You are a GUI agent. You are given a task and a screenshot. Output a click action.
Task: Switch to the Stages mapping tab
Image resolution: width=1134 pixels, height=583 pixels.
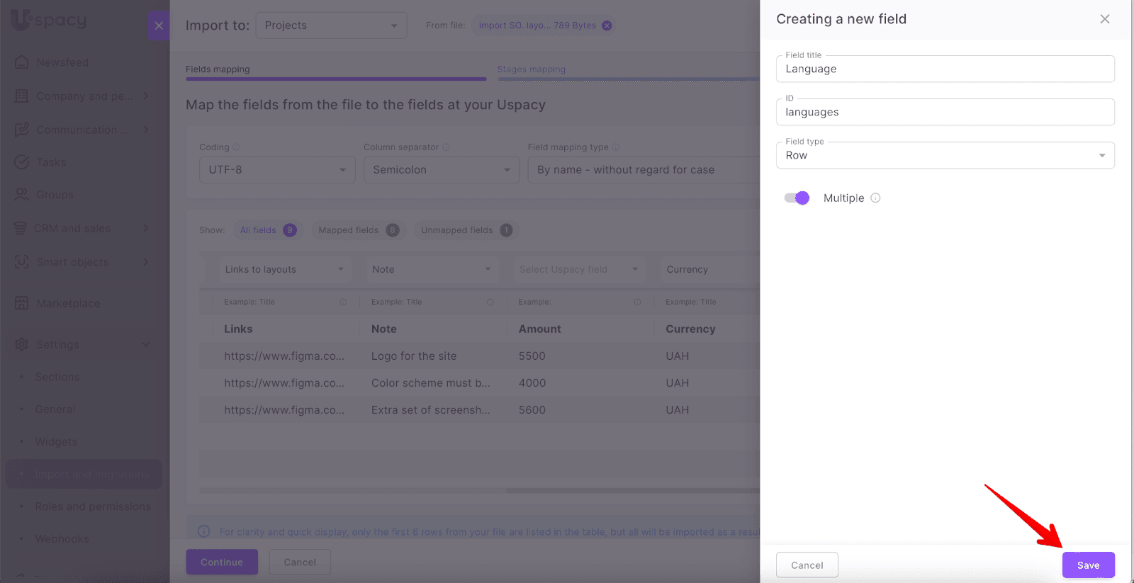[531, 69]
